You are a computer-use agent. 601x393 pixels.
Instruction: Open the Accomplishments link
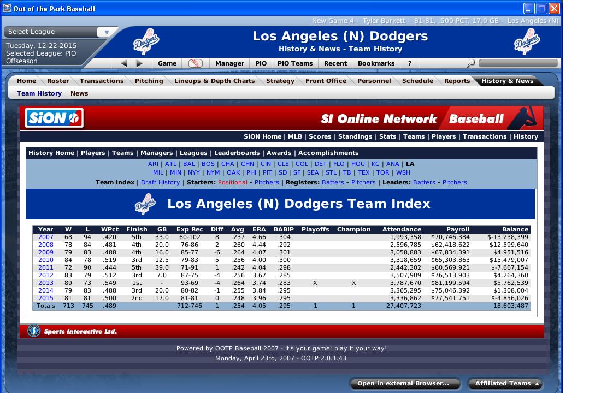pos(328,153)
